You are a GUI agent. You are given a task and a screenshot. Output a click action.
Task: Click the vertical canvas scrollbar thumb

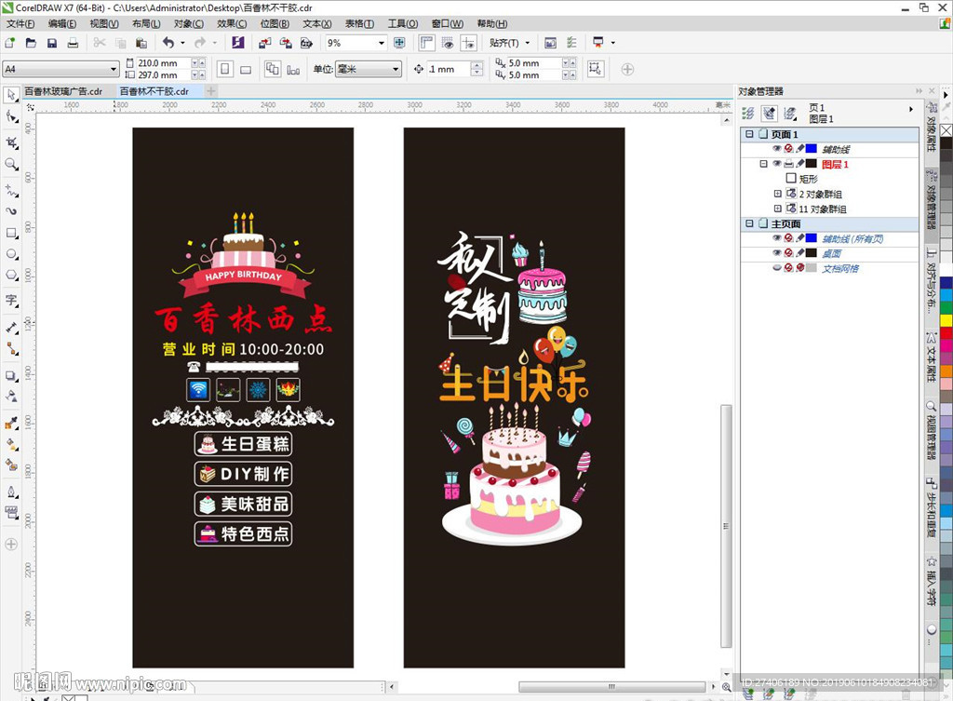tap(726, 527)
